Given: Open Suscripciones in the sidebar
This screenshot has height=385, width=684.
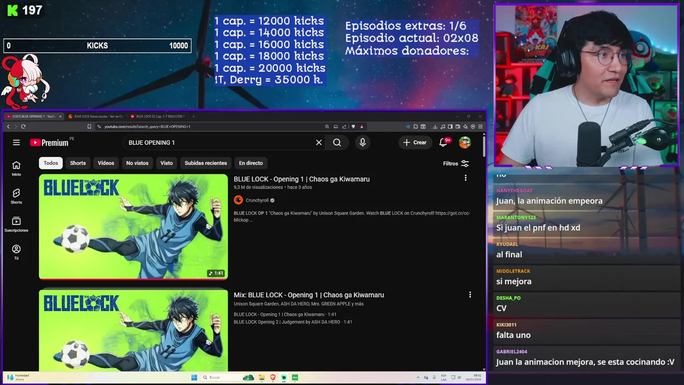Looking at the screenshot, I should point(17,224).
